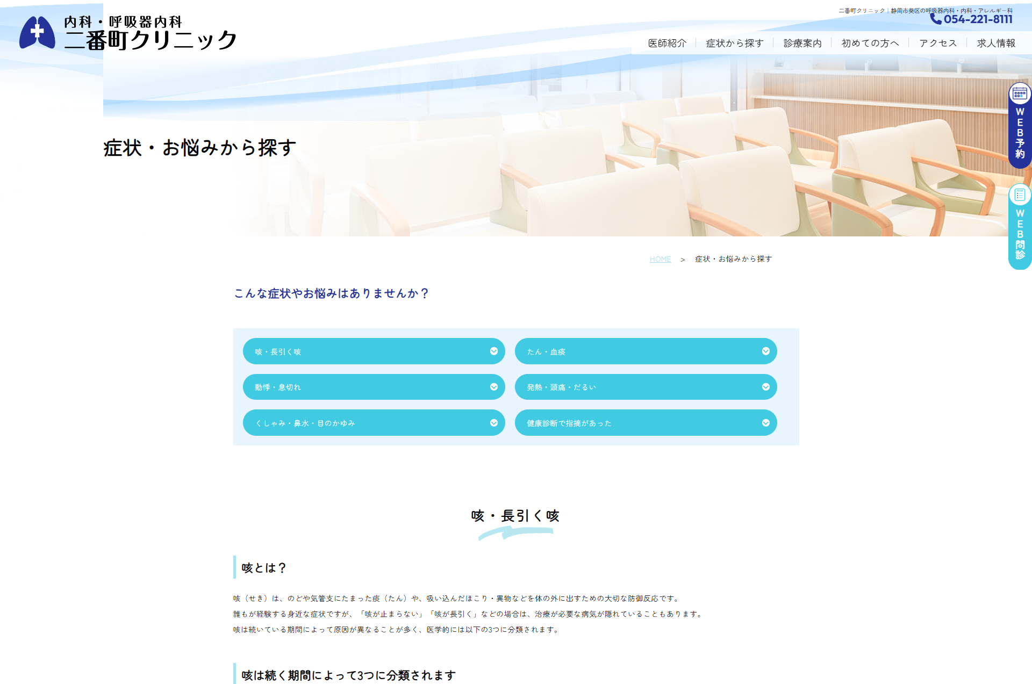Select the 健康診断で指摘があった button
This screenshot has height=684, width=1032.
tap(646, 423)
